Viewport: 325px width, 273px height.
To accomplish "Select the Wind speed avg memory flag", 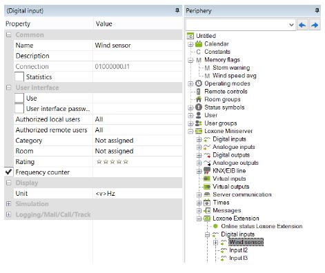I will [x=235, y=76].
